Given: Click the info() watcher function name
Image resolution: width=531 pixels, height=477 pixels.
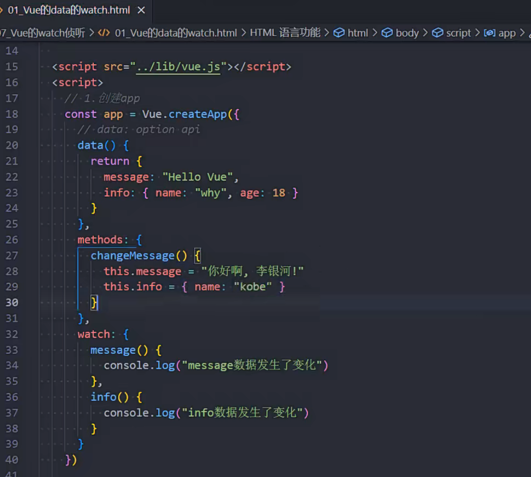Looking at the screenshot, I should pyautogui.click(x=103, y=397).
